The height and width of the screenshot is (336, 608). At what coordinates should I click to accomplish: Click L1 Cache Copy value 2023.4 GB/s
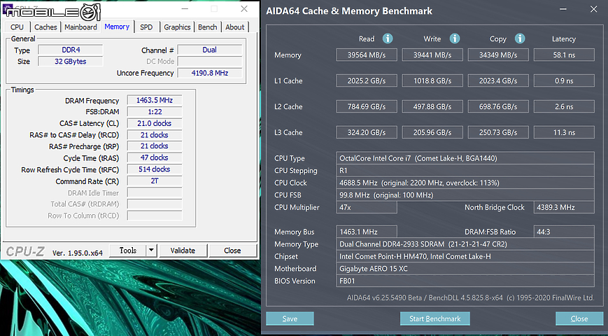pyautogui.click(x=498, y=80)
